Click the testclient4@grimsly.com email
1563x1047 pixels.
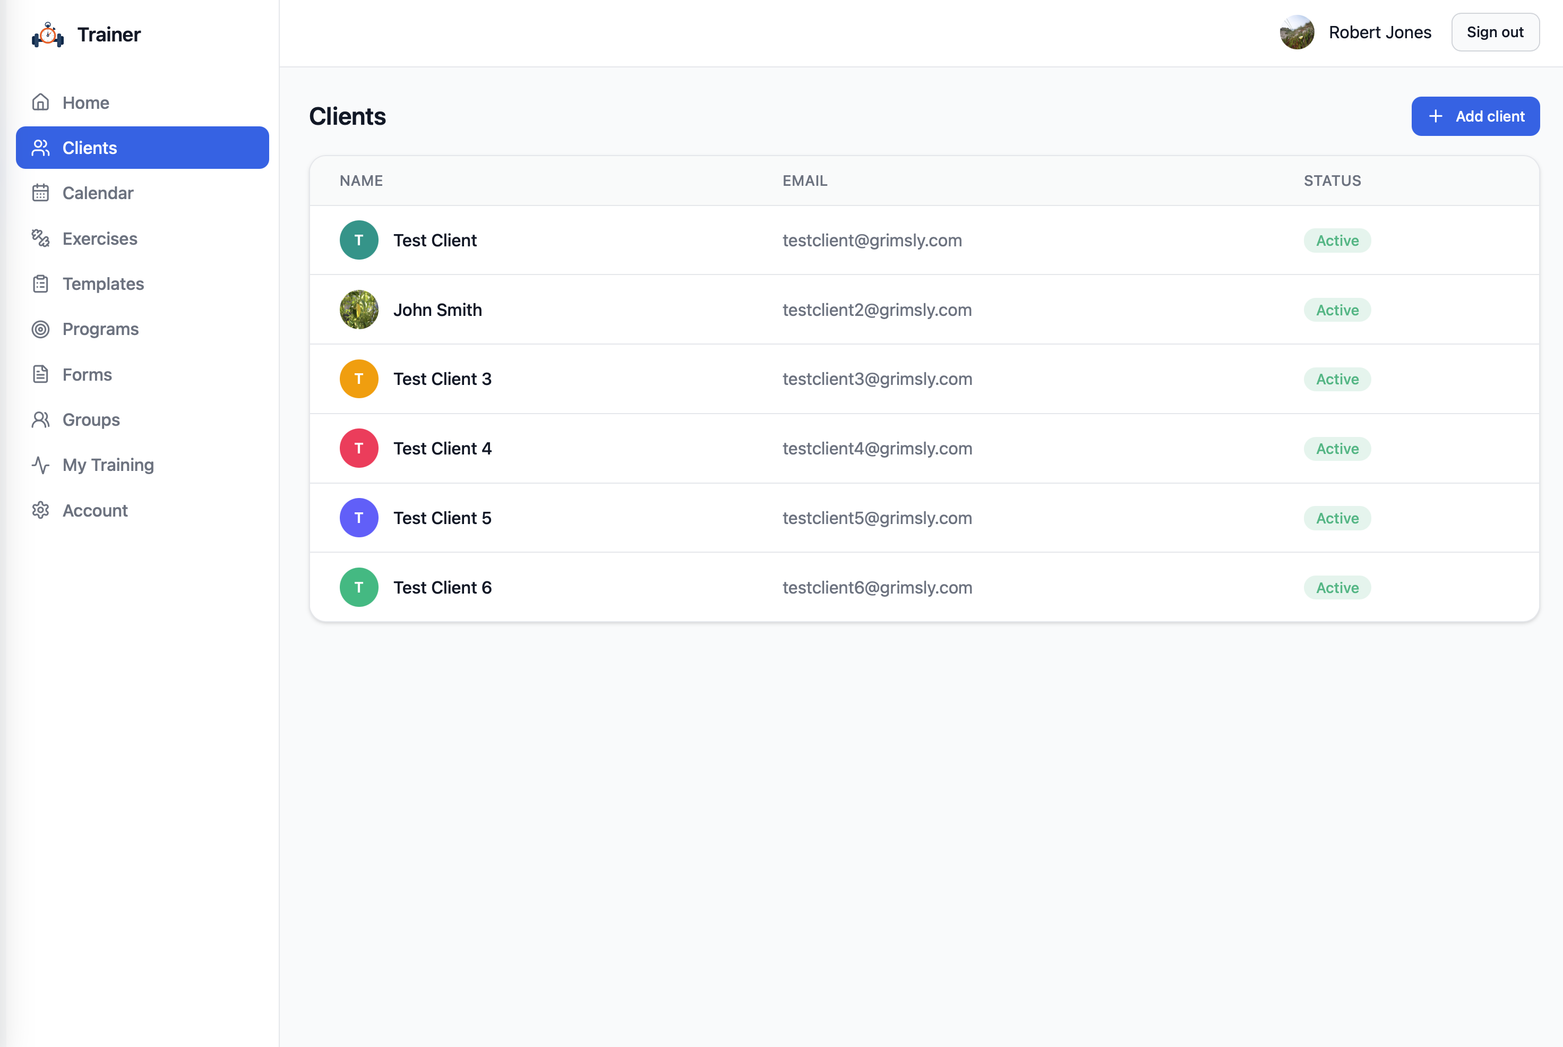[x=877, y=449]
